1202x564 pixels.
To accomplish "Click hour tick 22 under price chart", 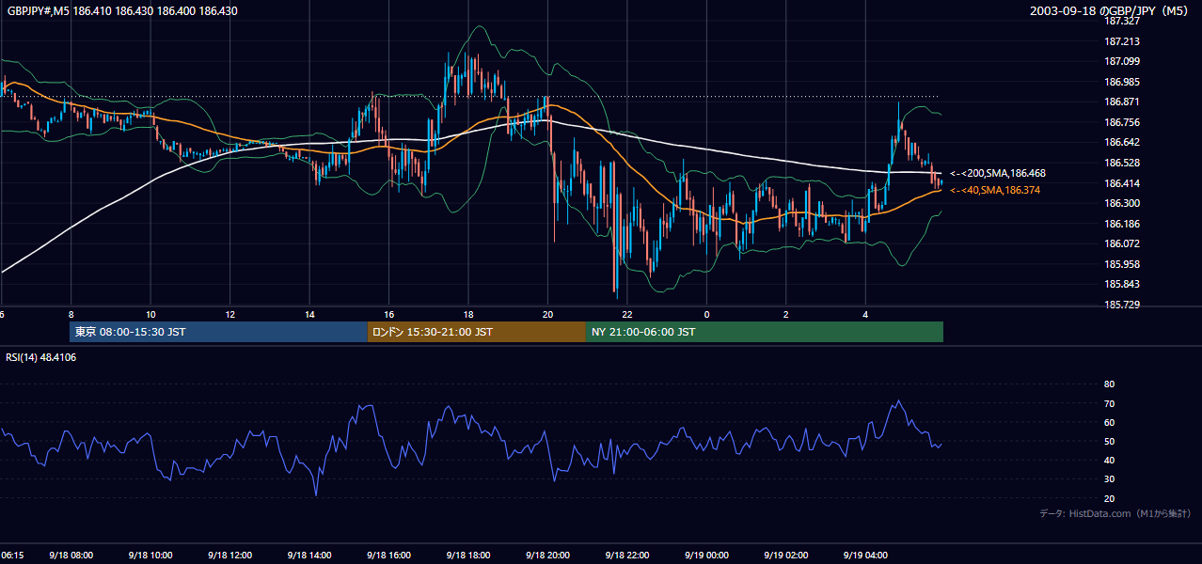I will pos(626,314).
